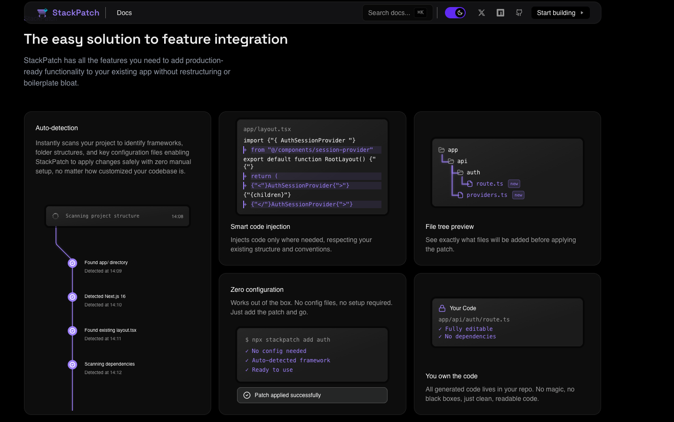Click the square social icon next to X
This screenshot has height=422, width=674.
pos(500,13)
